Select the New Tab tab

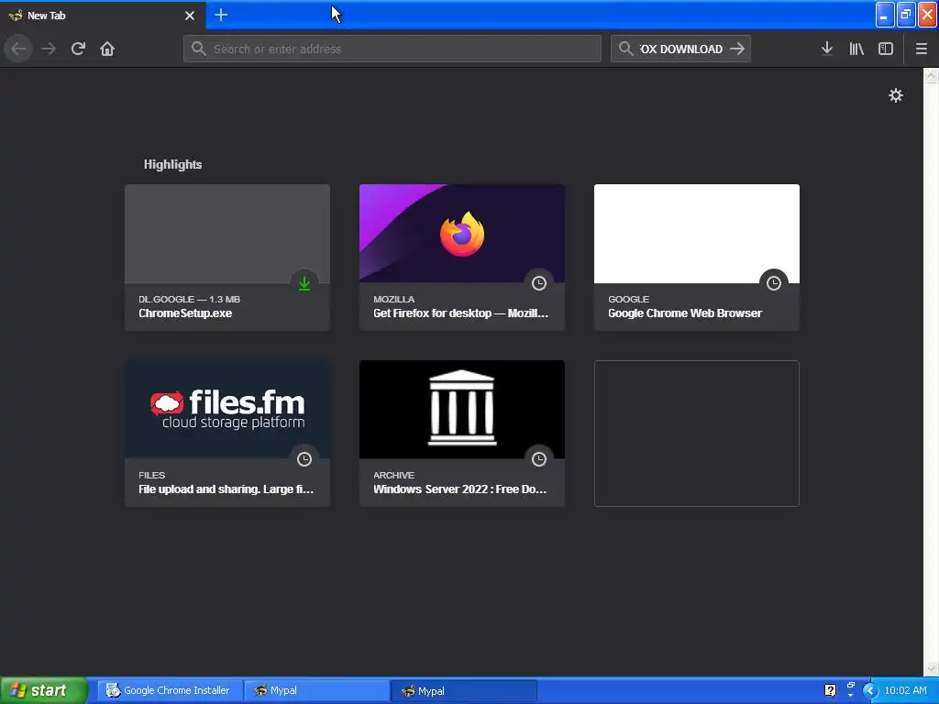coord(103,16)
